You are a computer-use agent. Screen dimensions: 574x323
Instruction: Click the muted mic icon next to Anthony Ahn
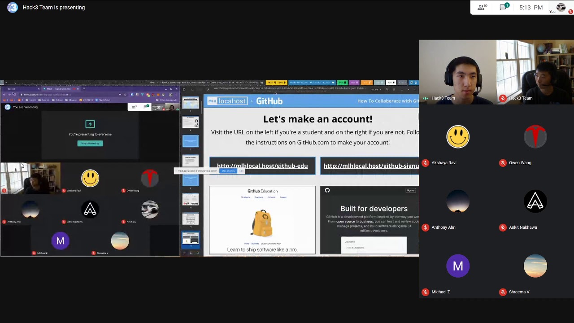[425, 227]
